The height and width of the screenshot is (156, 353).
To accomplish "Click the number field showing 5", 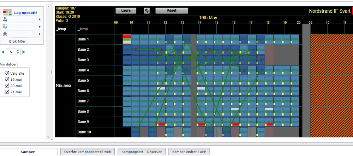I will coord(11,52).
